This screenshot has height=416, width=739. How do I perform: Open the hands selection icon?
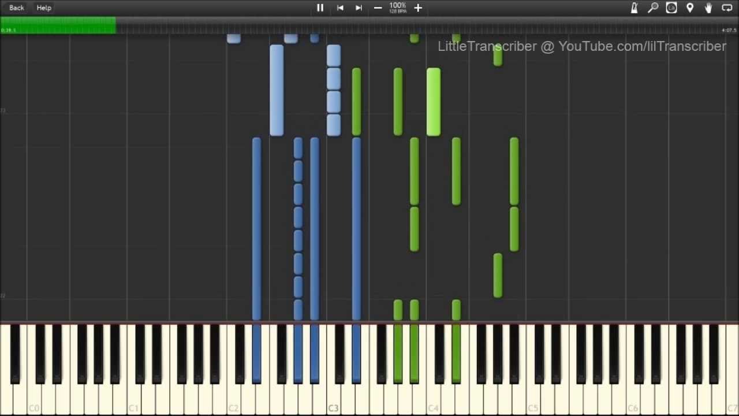tap(708, 8)
